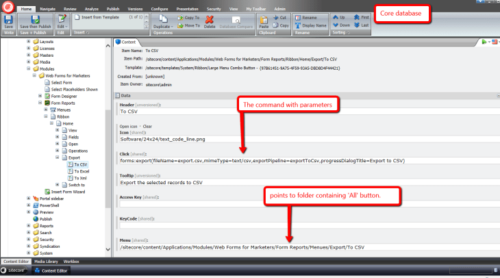500x278 pixels.
Task: Expand the Operations tree node
Action: pyautogui.click(x=57, y=151)
